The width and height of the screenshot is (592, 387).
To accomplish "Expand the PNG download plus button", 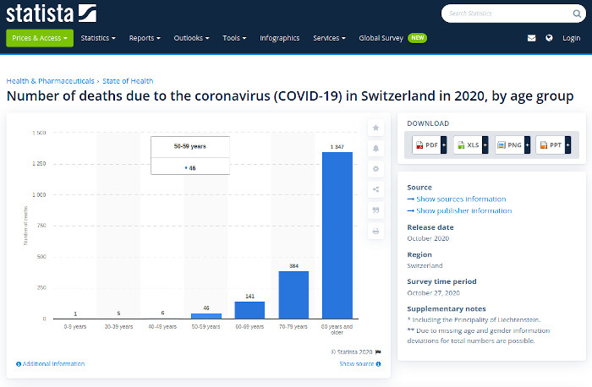I will coord(528,144).
